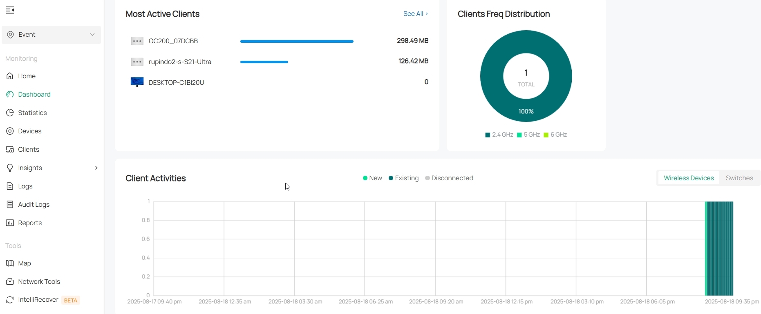The width and height of the screenshot is (761, 314).
Task: Click the Event location pin icon
Action: [x=11, y=35]
